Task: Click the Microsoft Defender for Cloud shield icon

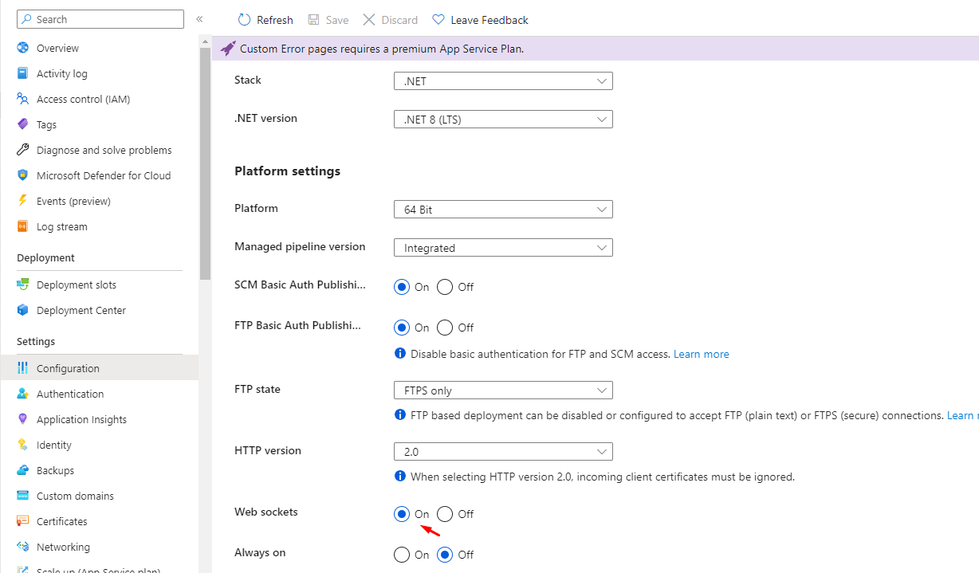Action: [22, 175]
